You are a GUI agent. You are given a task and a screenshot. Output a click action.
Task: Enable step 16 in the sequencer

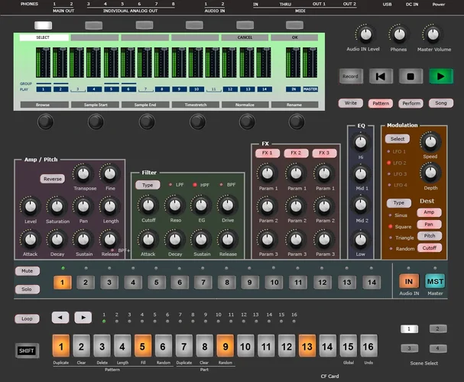point(368,346)
